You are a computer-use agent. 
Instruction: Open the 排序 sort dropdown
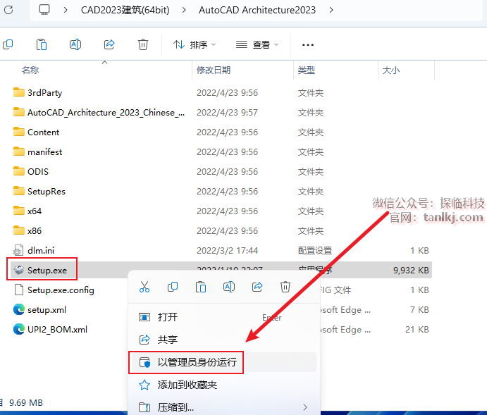195,44
